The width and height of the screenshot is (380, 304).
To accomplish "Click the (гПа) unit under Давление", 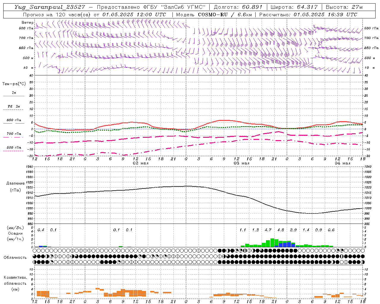I will pyautogui.click(x=15, y=190).
